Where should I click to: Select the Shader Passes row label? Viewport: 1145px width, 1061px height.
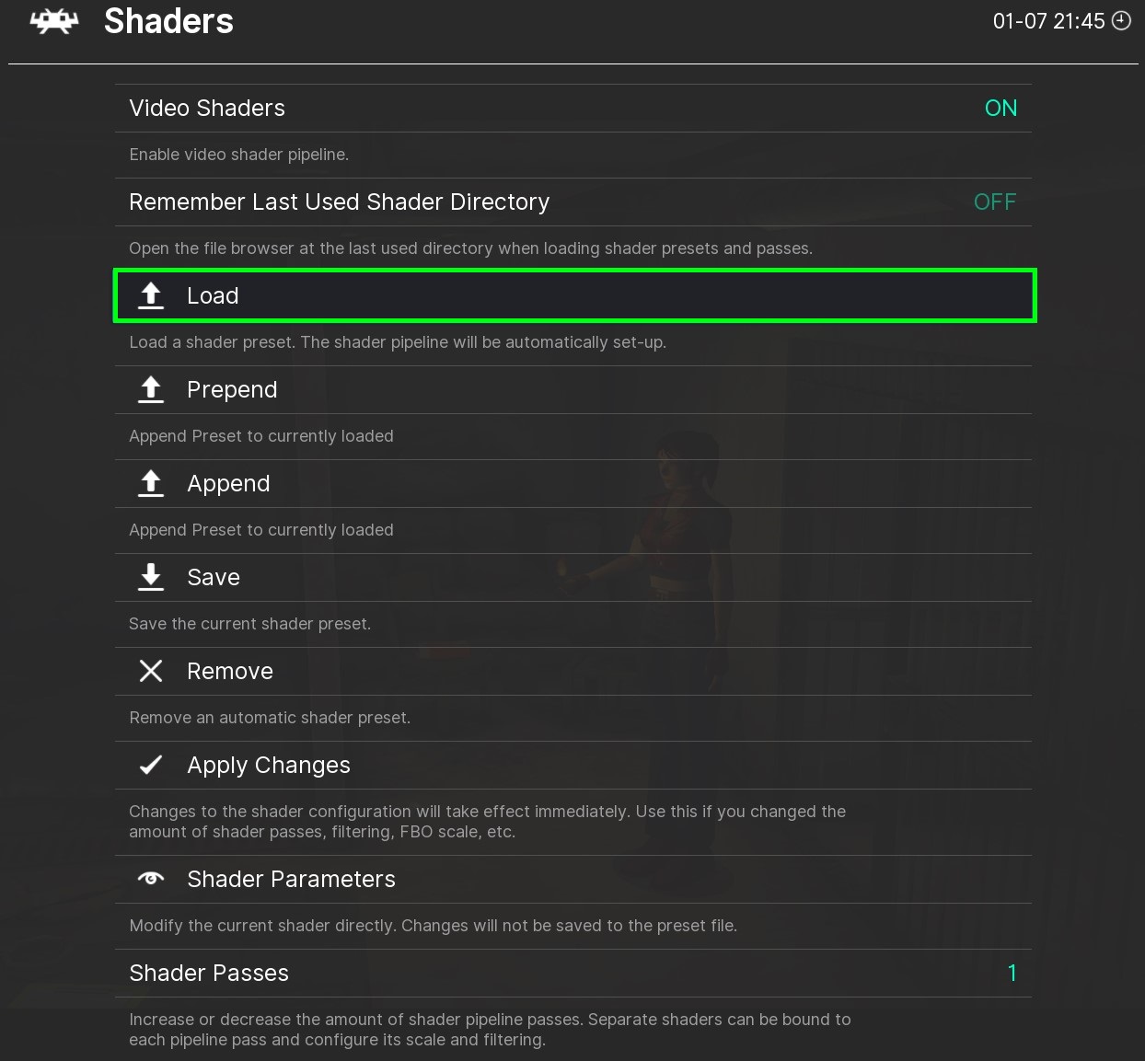coord(209,974)
